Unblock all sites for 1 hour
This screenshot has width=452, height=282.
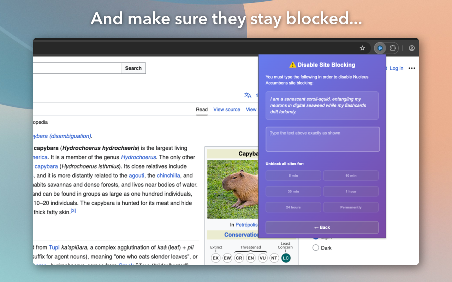(x=351, y=191)
